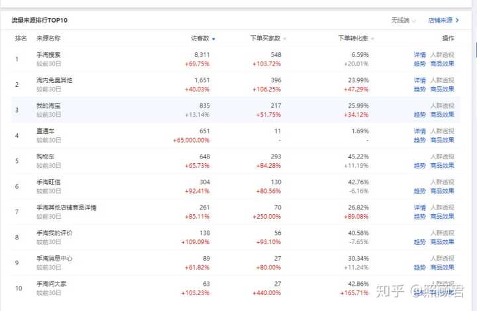Open 详情 for 淘内免费其他 row

420,80
